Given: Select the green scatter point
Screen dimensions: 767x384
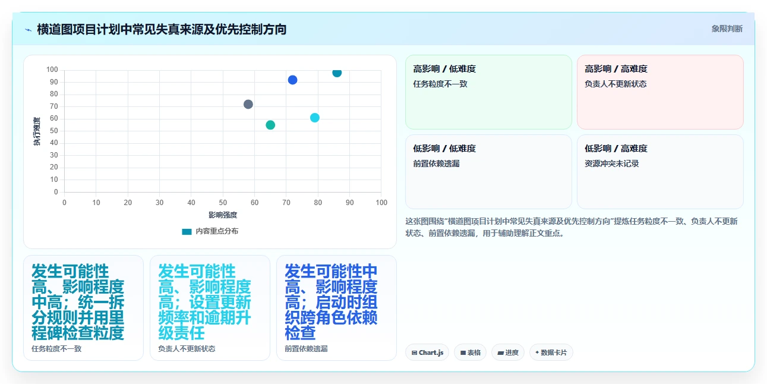Looking at the screenshot, I should pos(270,125).
